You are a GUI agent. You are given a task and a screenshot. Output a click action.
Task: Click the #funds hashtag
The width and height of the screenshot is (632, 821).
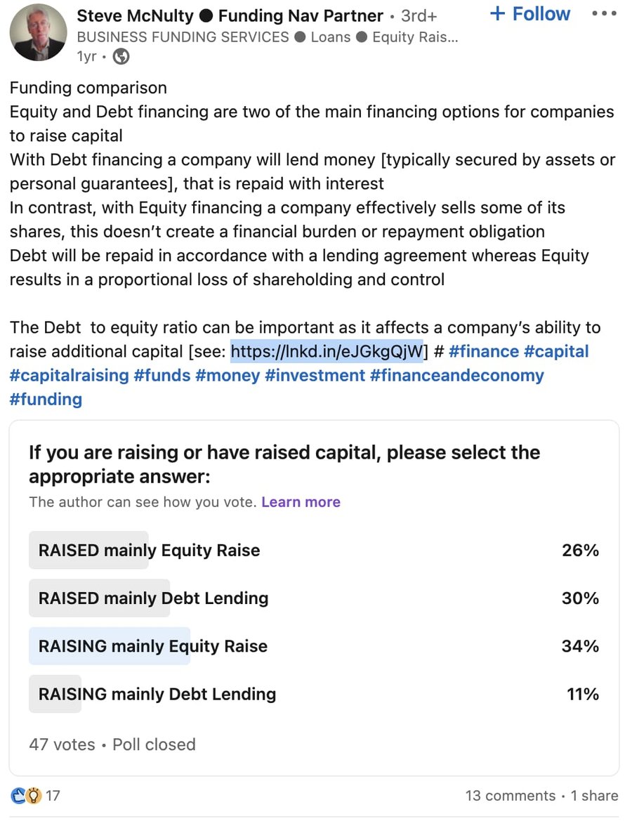[162, 375]
